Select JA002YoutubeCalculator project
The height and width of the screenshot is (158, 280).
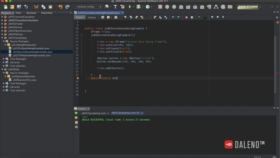point(23,20)
